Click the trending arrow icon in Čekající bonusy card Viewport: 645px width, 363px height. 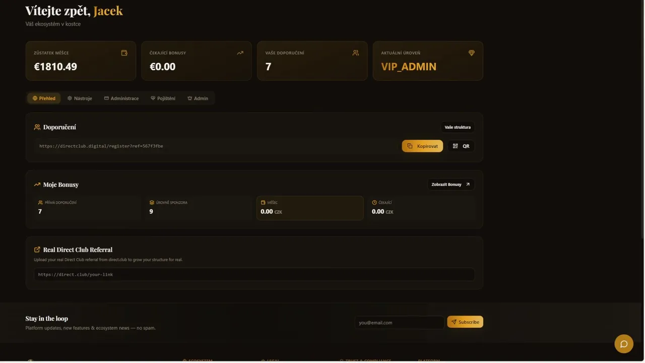[240, 53]
